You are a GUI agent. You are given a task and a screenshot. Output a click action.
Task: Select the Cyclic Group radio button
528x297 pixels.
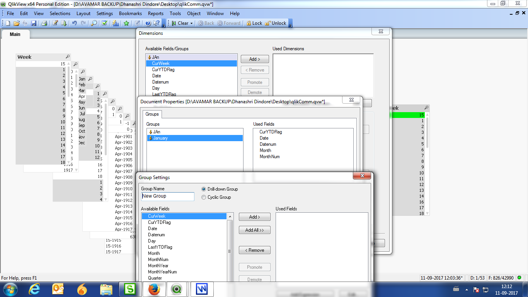click(204, 197)
